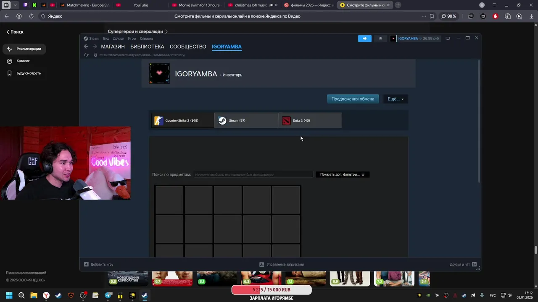
Task: Open File Explorer from taskbar
Action: coord(34,295)
